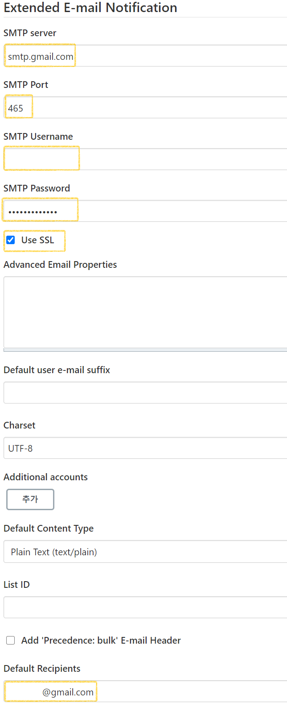Screen dimensions: 287x703
Task: Open the Default Content Type dropdown
Action: (145, 552)
